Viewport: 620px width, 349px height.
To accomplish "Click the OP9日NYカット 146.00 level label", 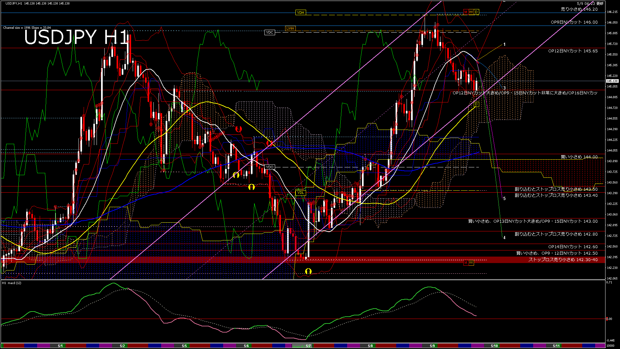I will pos(574,22).
